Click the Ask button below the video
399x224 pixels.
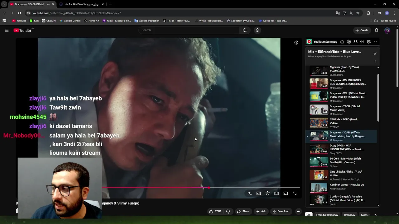261,211
